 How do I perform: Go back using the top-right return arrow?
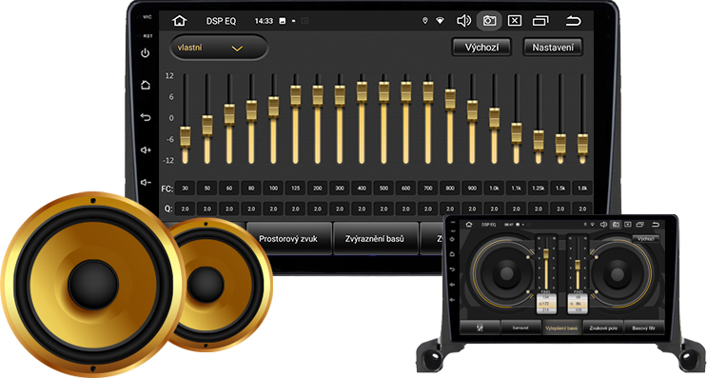[x=573, y=21]
